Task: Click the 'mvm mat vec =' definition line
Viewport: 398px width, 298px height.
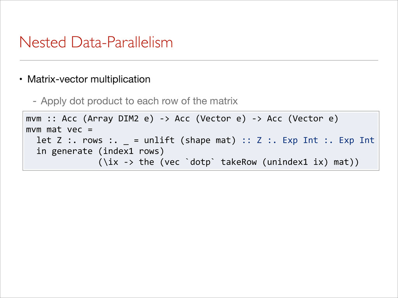Action: click(x=59, y=130)
